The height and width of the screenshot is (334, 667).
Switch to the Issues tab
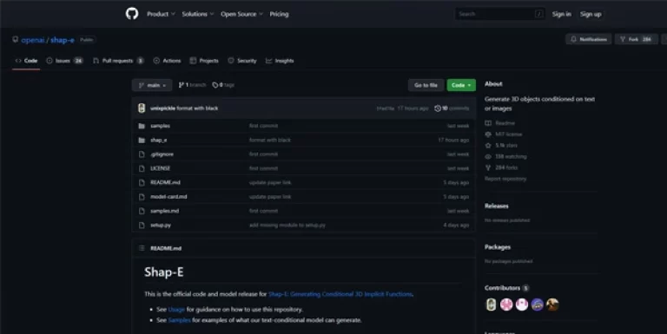64,61
